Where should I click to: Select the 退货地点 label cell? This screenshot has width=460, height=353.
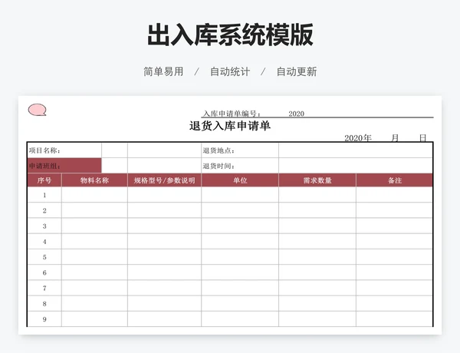pyautogui.click(x=240, y=150)
